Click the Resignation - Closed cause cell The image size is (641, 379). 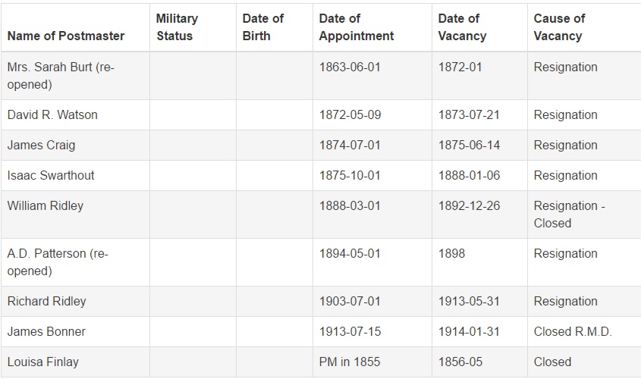[x=569, y=215]
